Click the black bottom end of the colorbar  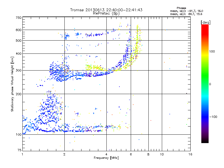pyautogui.click(x=205, y=141)
